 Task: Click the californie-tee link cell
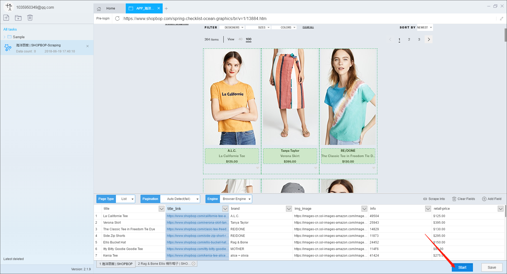coord(197,216)
